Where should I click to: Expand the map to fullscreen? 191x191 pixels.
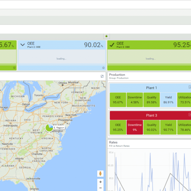tap(102, 76)
